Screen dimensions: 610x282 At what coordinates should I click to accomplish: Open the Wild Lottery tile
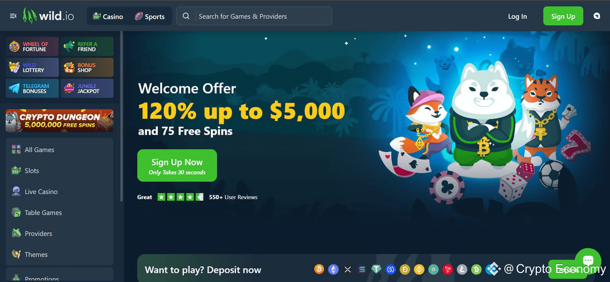33,68
